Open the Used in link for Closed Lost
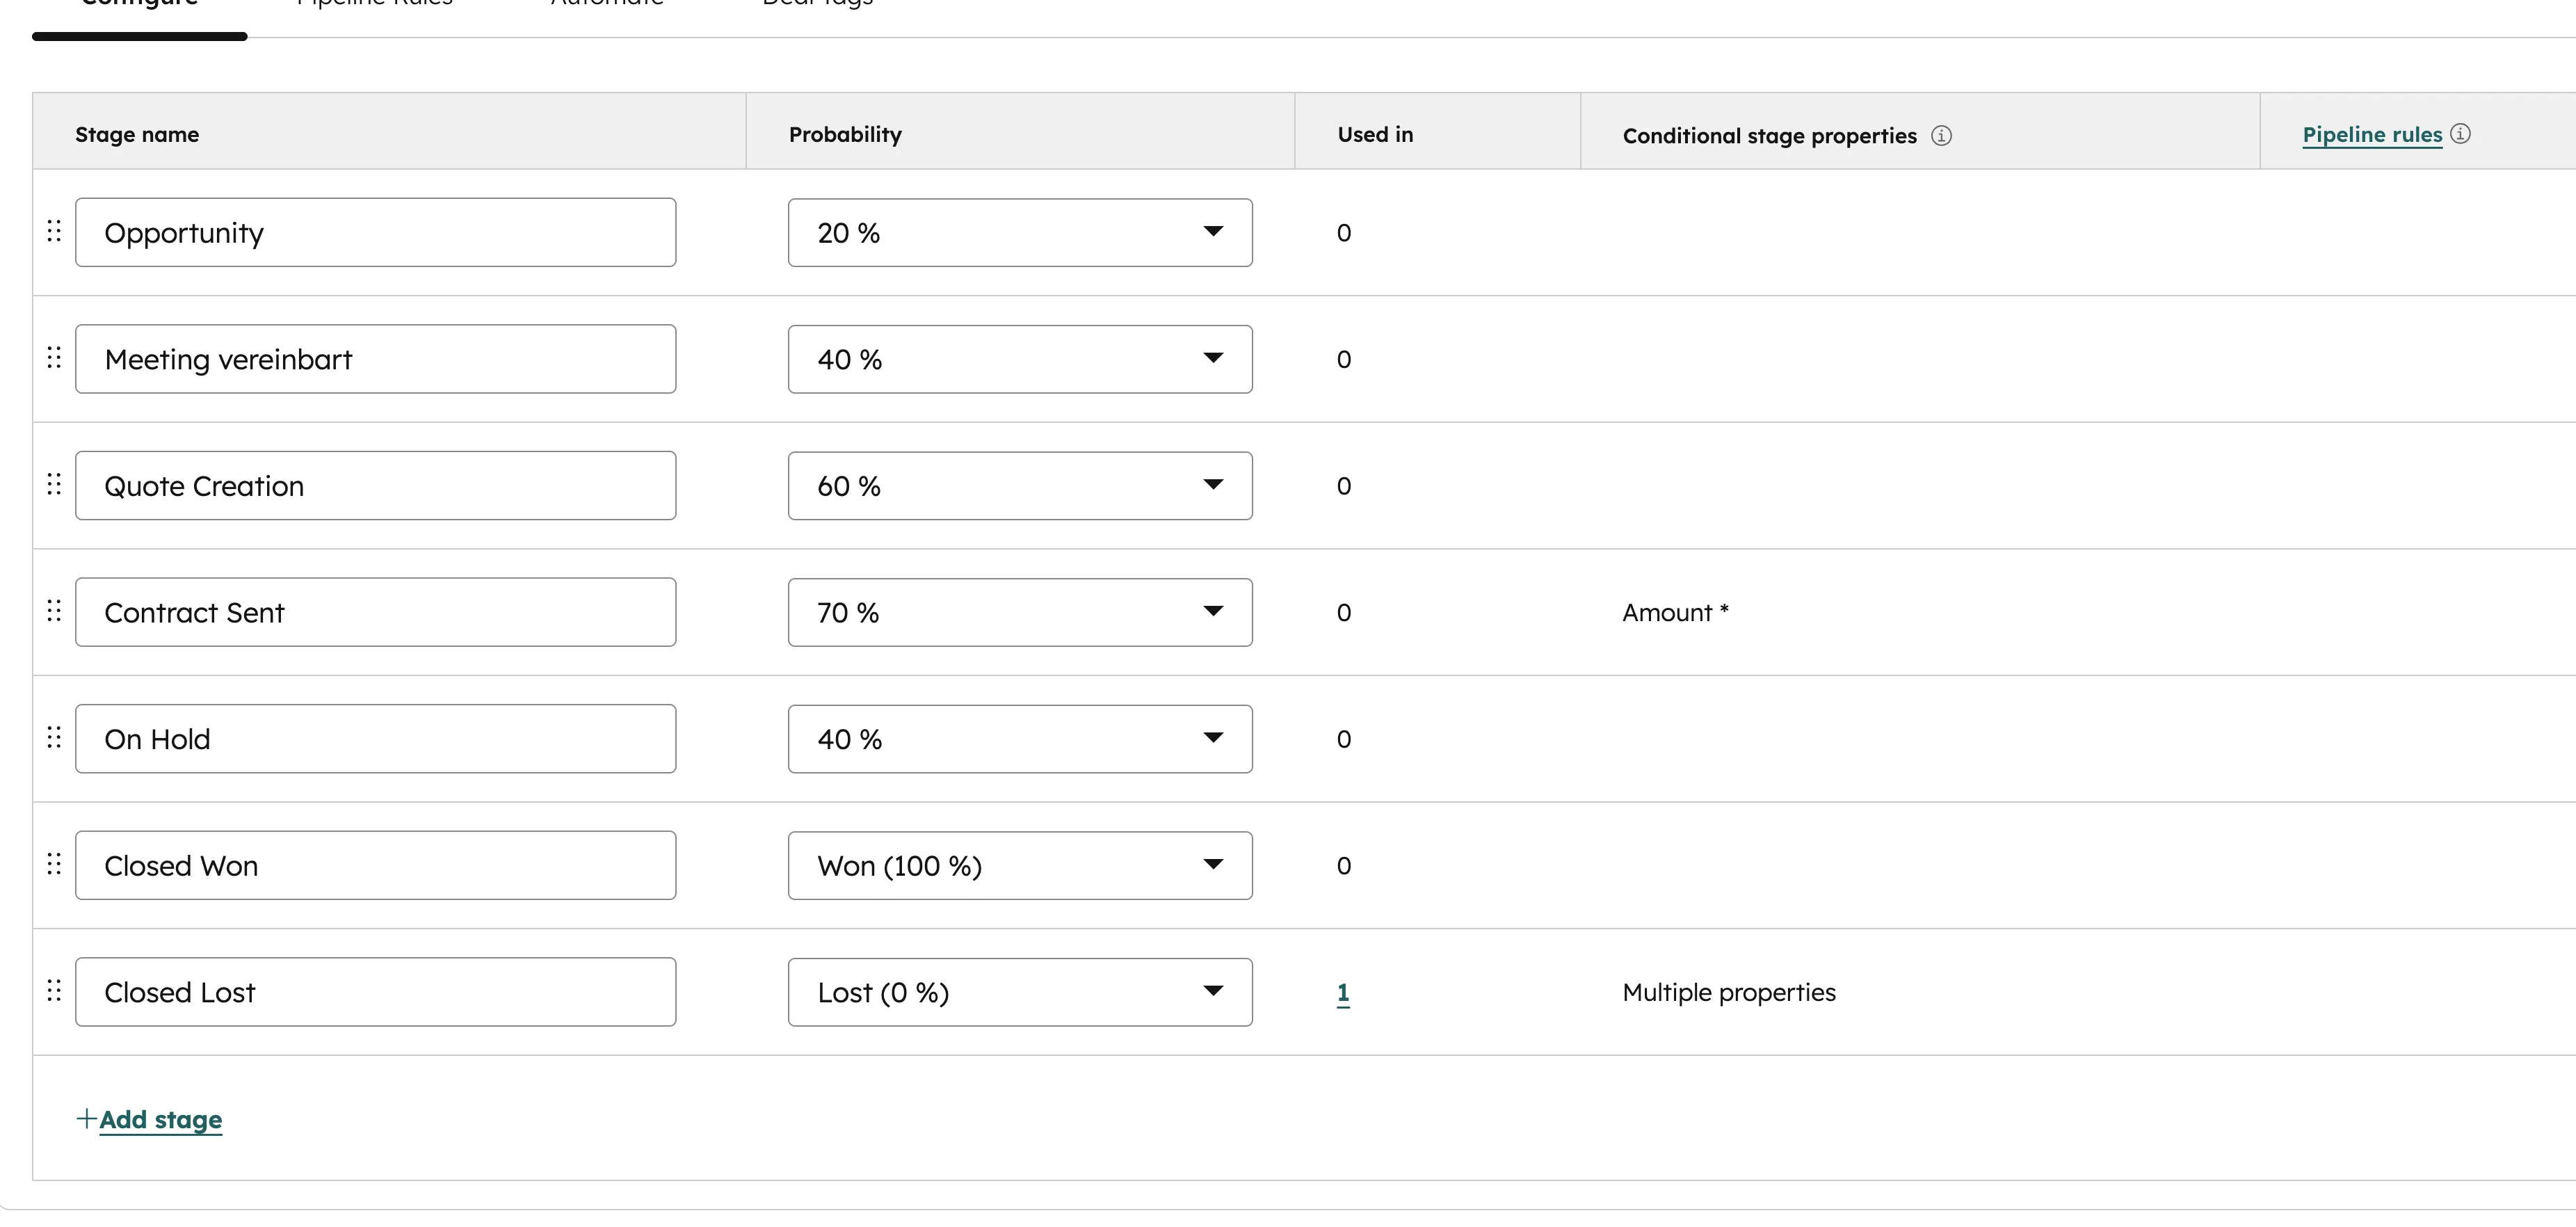 point(1343,992)
